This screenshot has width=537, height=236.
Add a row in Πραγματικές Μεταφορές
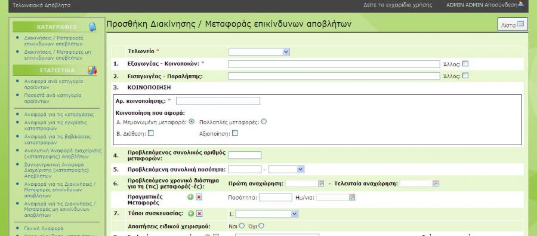pos(191,197)
